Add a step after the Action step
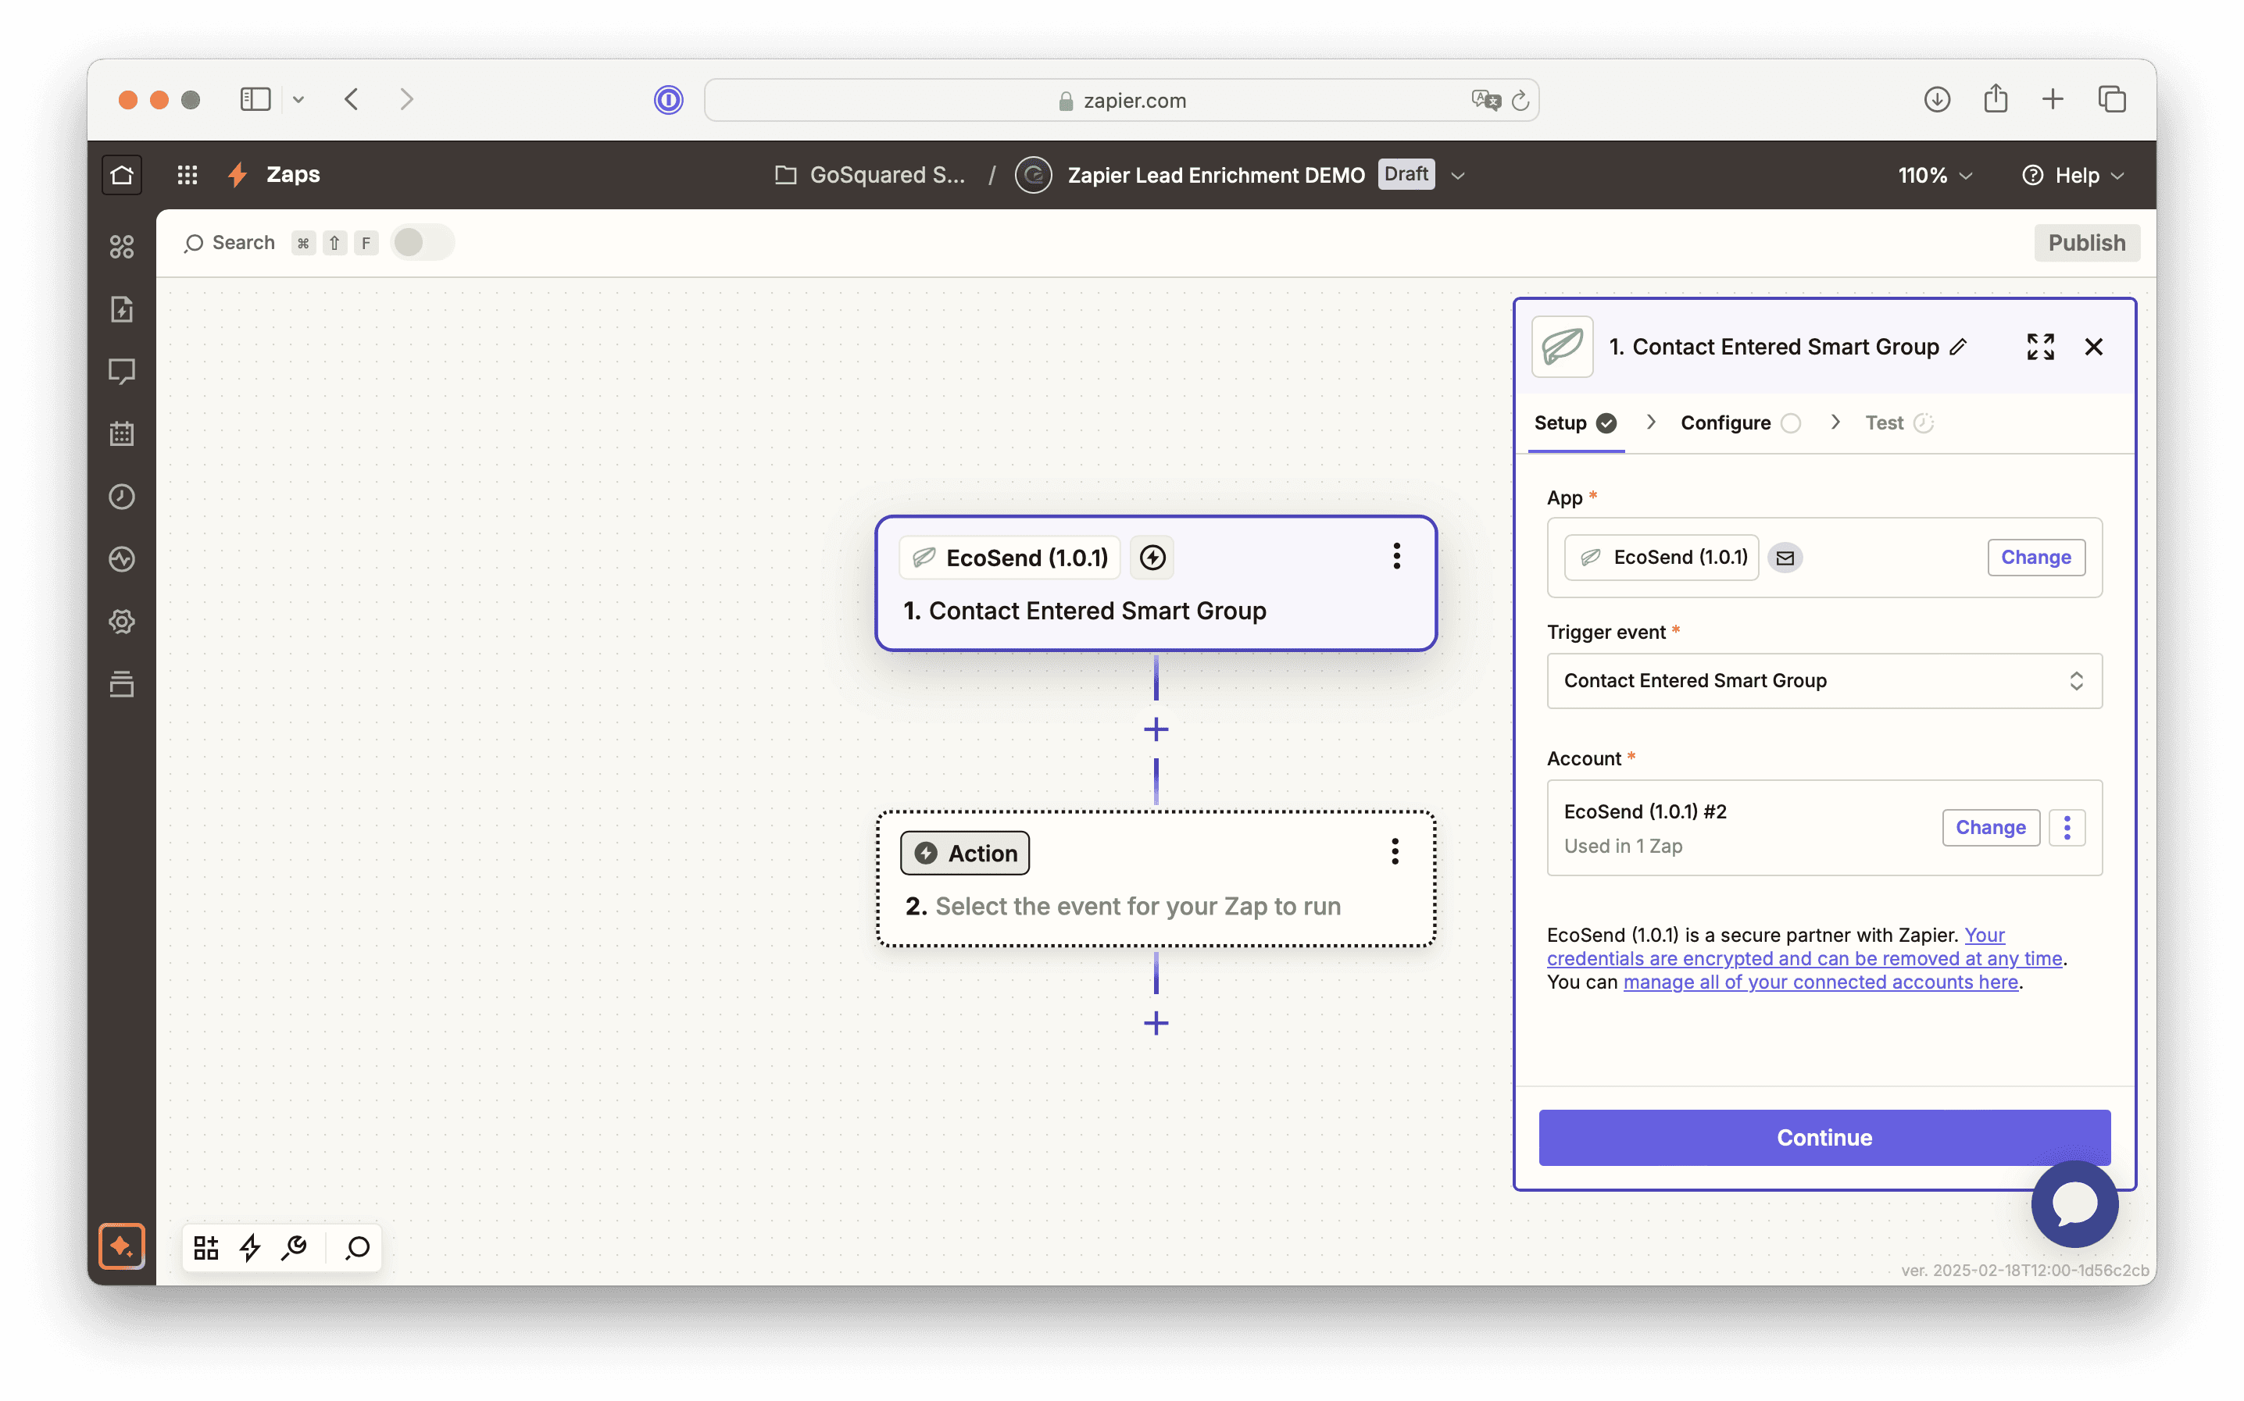 (1156, 1023)
